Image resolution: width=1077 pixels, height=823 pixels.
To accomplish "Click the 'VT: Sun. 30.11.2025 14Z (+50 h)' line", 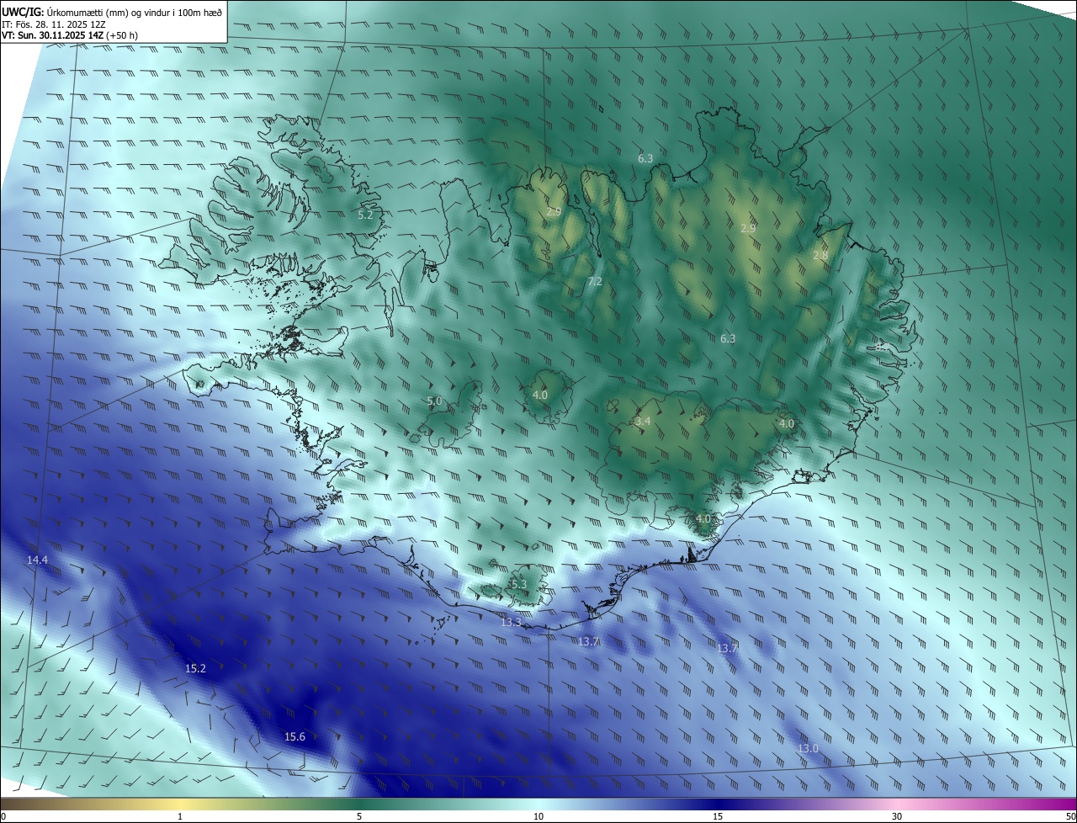I will pyautogui.click(x=70, y=35).
